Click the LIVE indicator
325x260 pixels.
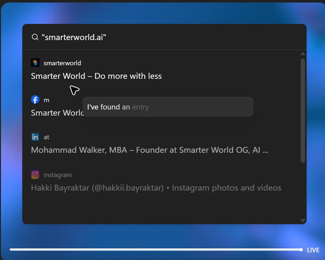tap(313, 250)
